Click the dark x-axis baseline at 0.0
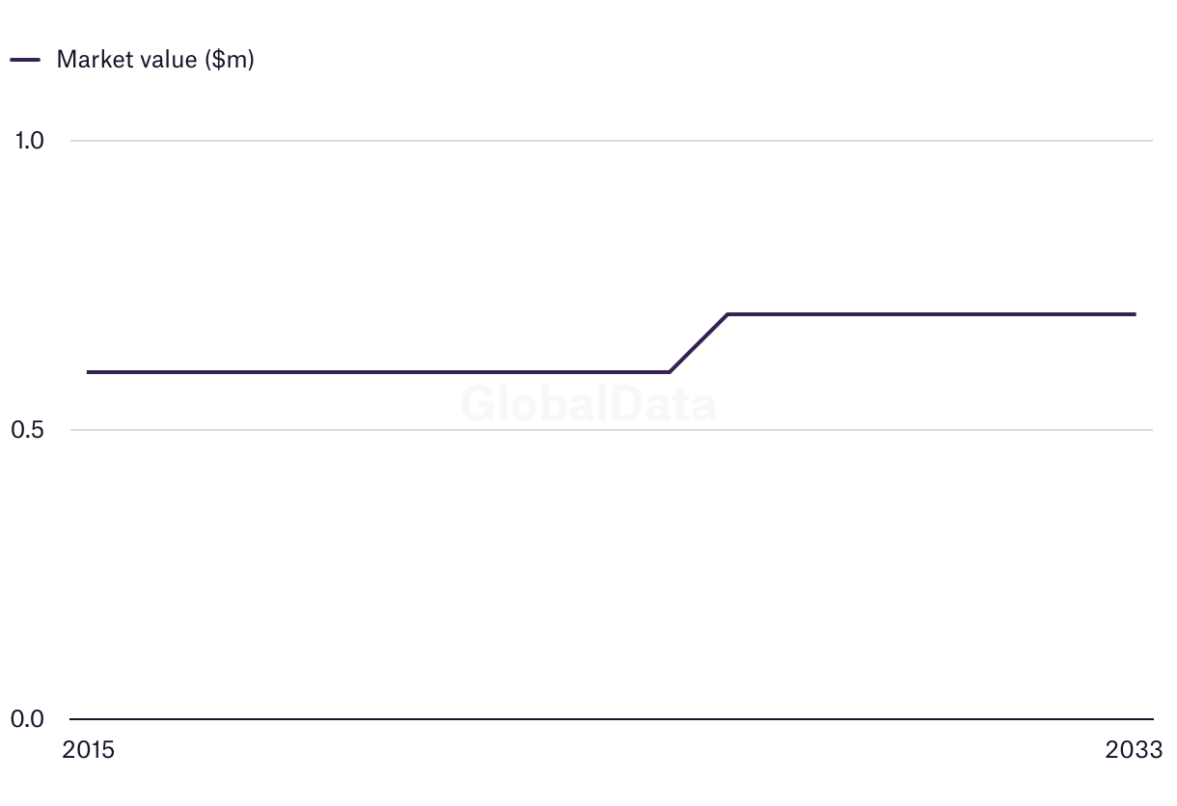Viewport: 1177px width, 806px height. click(x=612, y=719)
